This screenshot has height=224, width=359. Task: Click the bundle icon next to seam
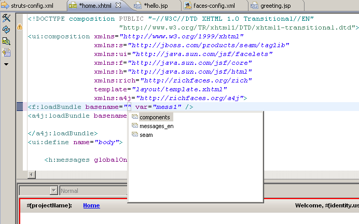pyautogui.click(x=135, y=135)
